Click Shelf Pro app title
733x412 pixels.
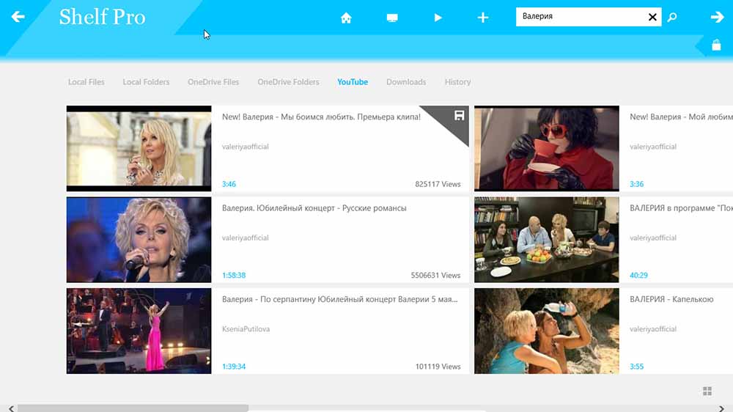point(102,18)
